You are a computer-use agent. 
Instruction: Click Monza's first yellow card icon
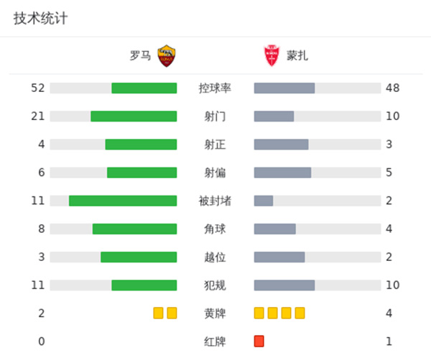pos(259,313)
